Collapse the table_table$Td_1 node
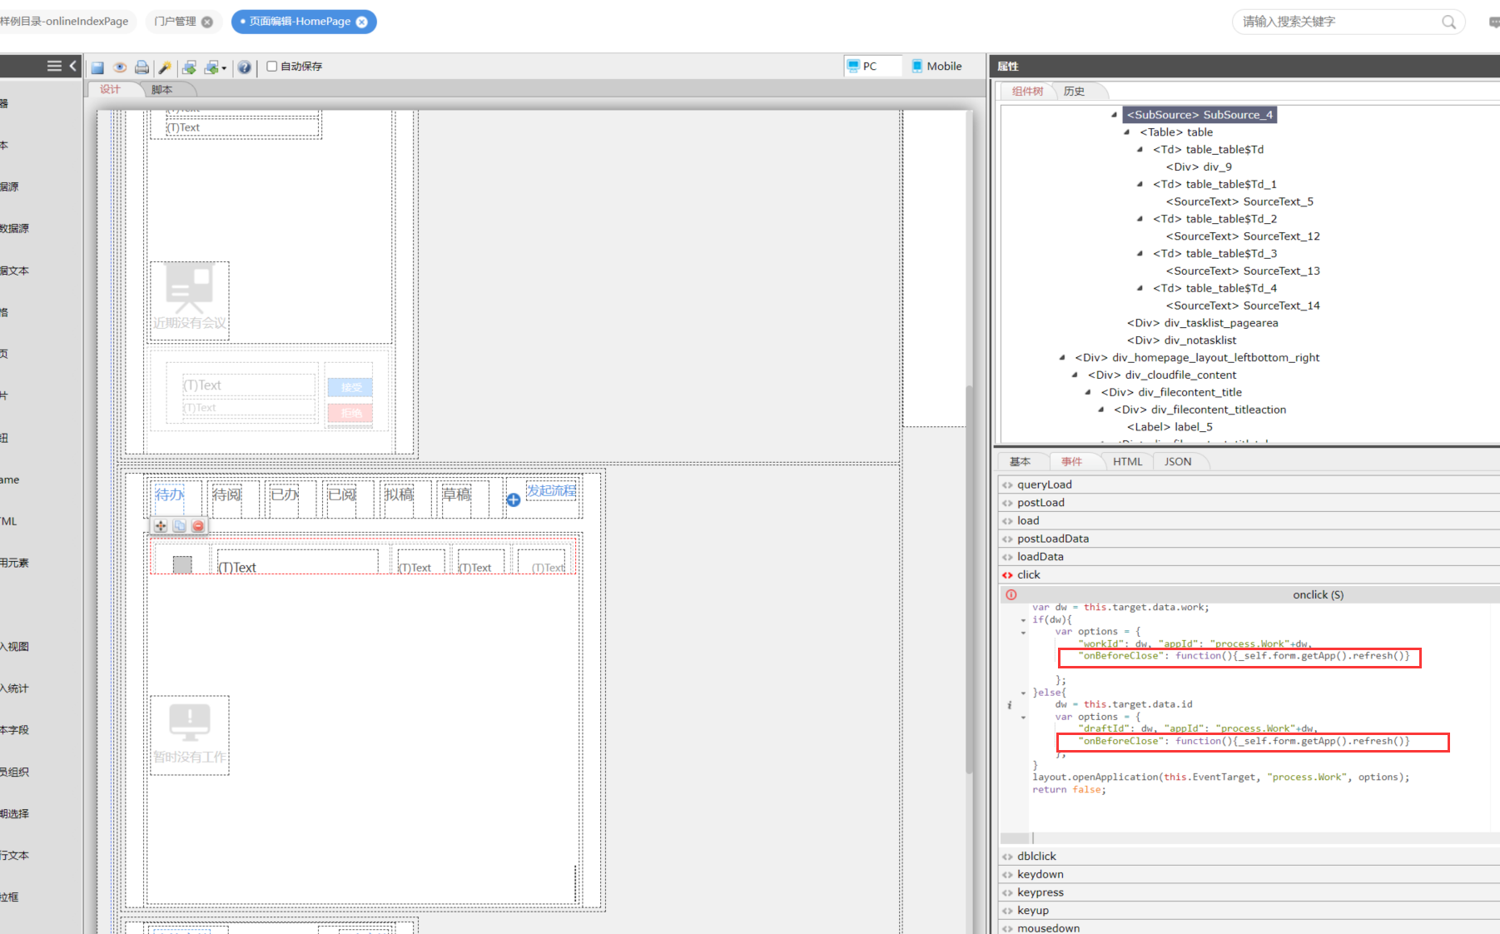 1140,184
